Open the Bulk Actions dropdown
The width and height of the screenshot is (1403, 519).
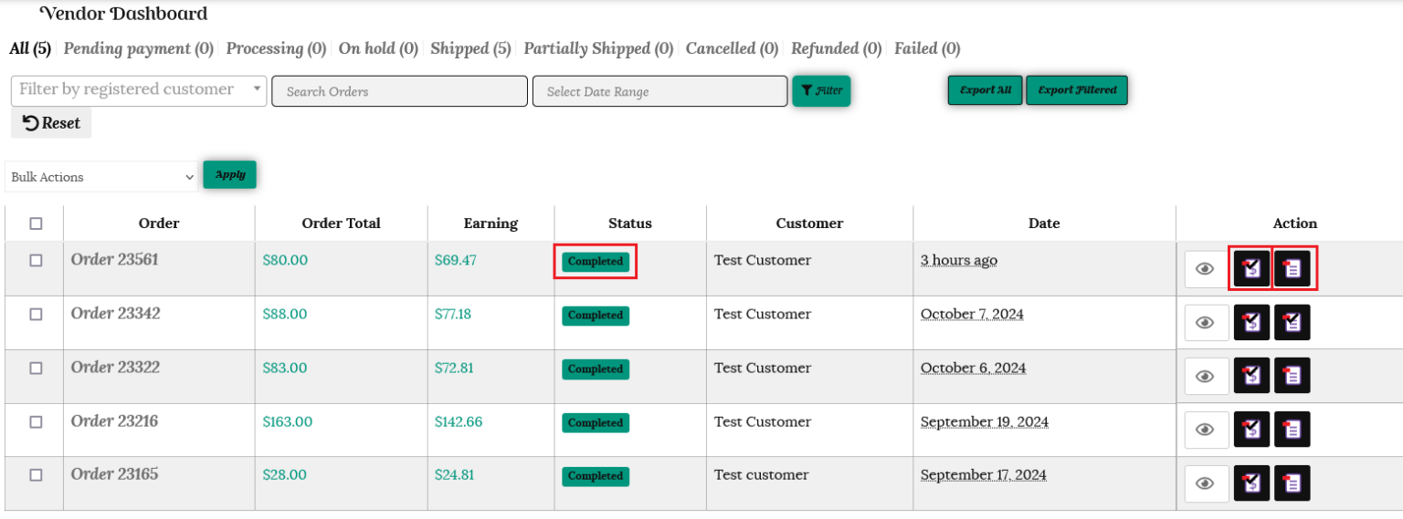pos(101,177)
